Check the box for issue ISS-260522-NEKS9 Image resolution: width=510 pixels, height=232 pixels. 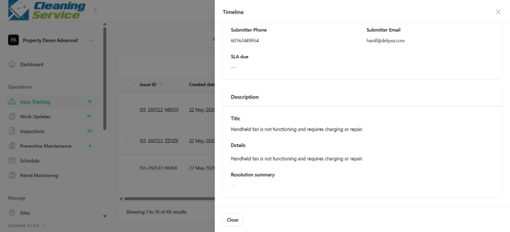[x=129, y=110]
